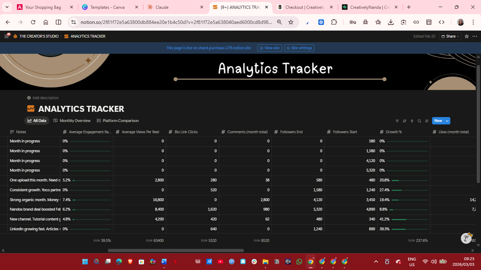Viewport: 481px width, 270px height.
Task: Open WhatsApp from the Windows taskbar
Action: [299, 262]
